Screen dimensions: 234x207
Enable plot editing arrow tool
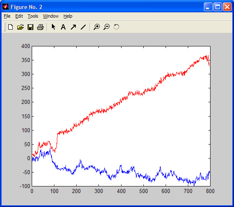point(53,27)
